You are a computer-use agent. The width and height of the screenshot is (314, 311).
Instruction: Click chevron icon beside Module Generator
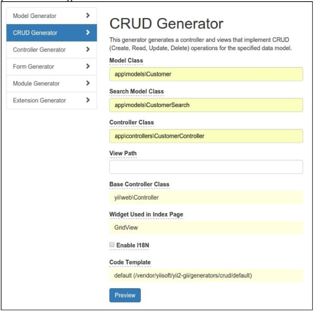click(88, 83)
